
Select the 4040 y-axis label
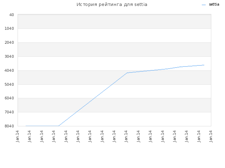point(9,70)
